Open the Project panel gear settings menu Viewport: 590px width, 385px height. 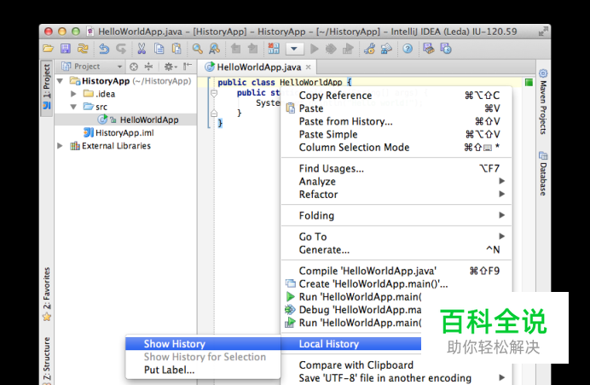[170, 67]
